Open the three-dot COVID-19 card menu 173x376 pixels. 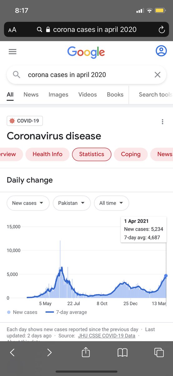tap(162, 122)
